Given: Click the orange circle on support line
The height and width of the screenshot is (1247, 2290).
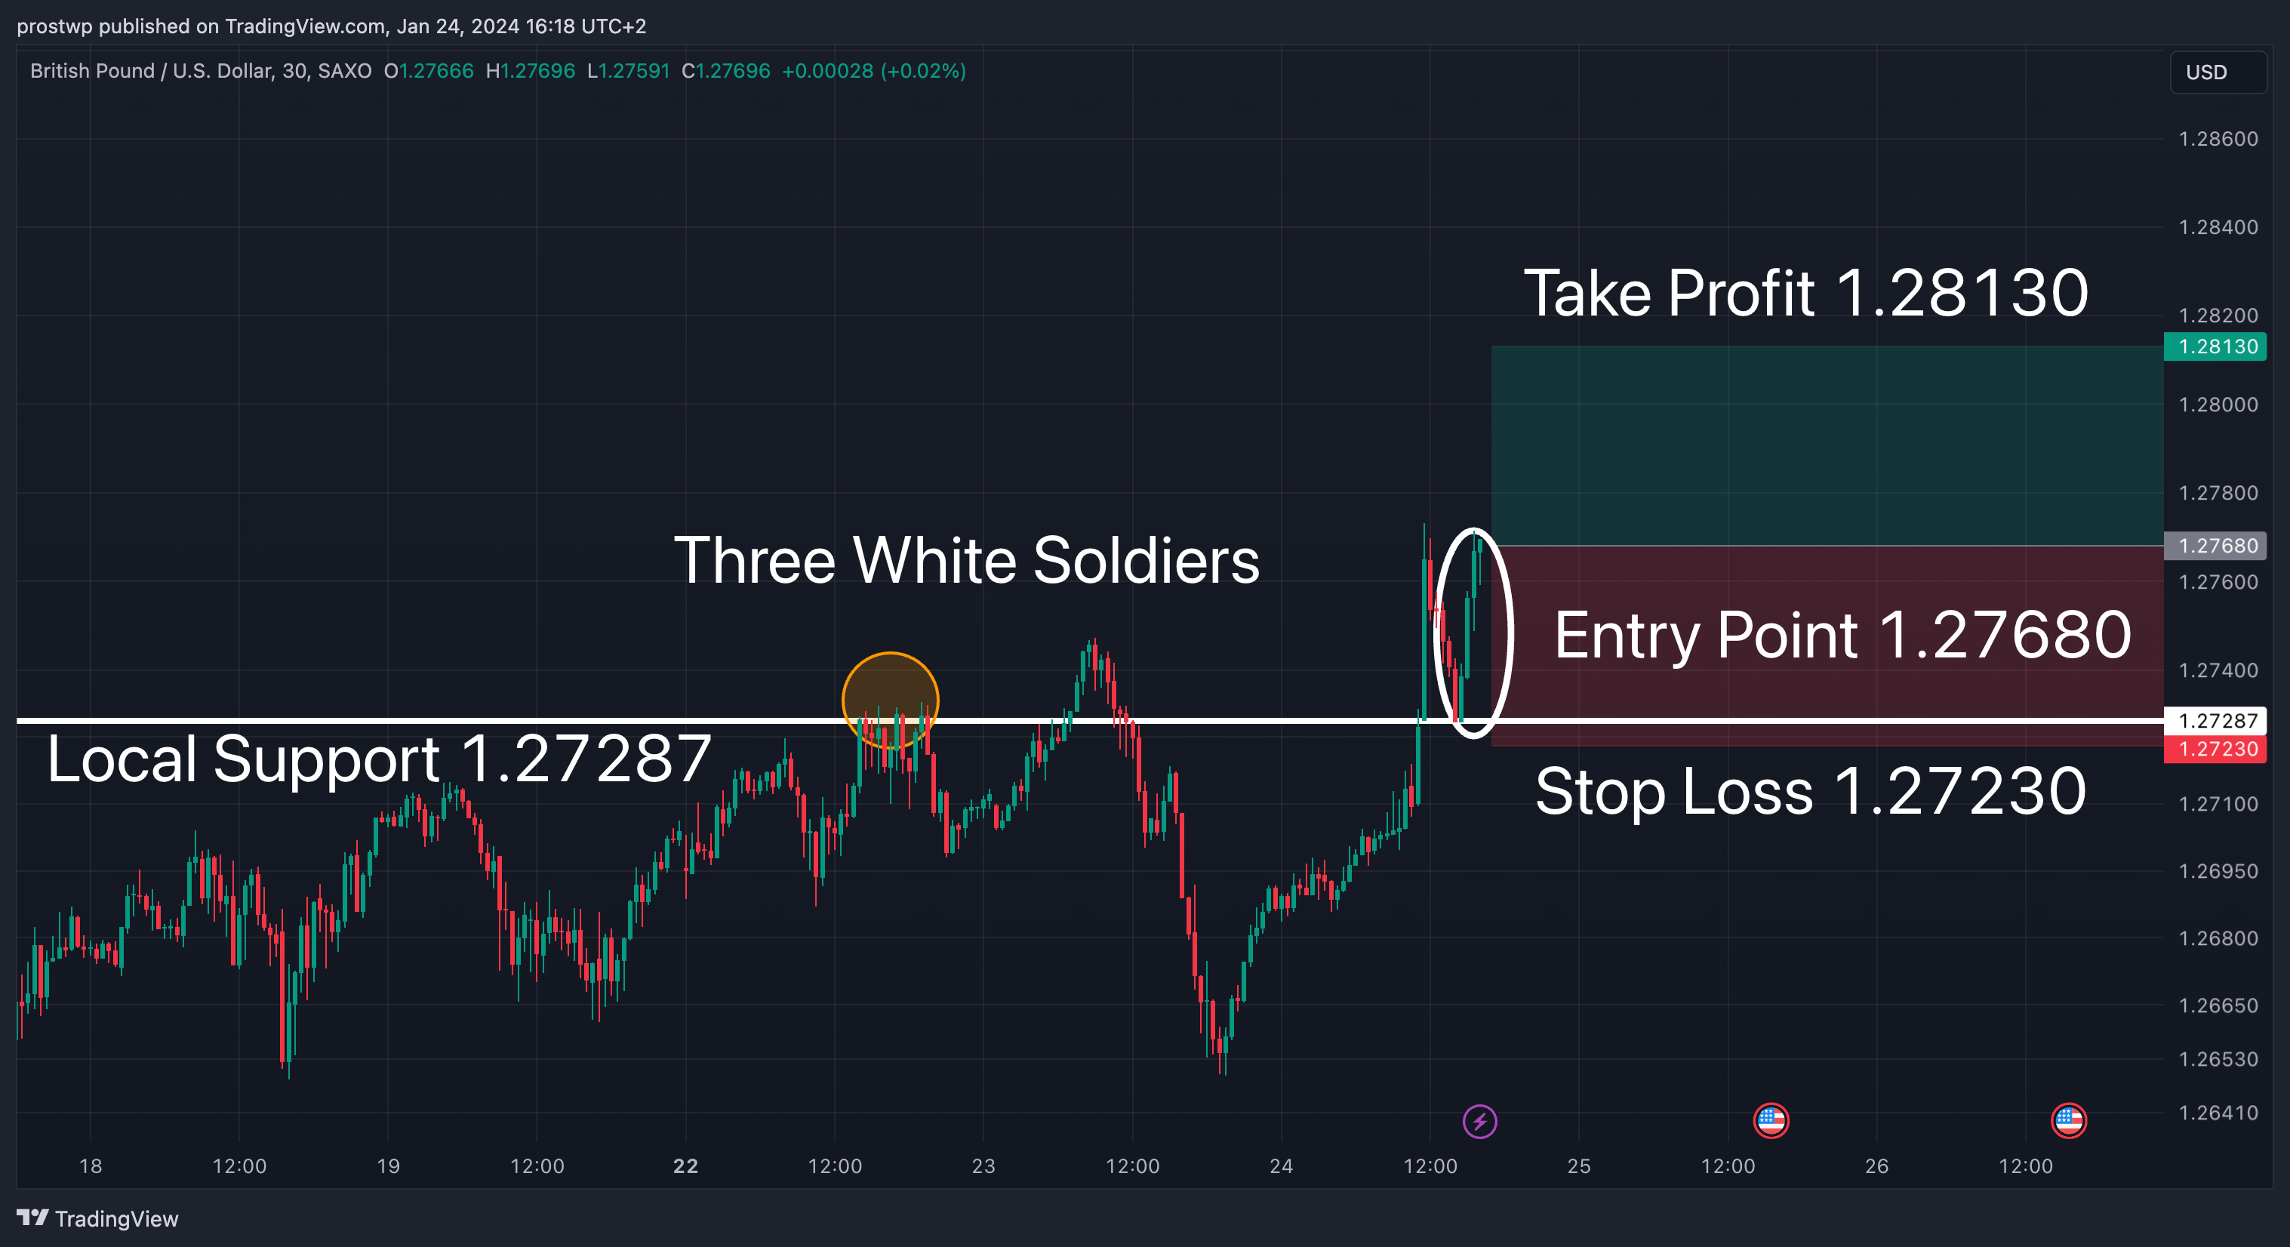Looking at the screenshot, I should [890, 700].
